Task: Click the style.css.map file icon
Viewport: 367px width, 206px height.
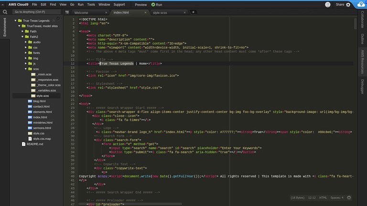Action: point(30,139)
